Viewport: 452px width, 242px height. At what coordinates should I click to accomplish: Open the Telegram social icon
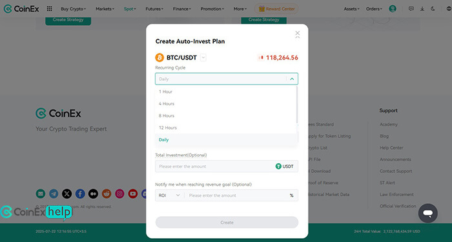(54, 194)
